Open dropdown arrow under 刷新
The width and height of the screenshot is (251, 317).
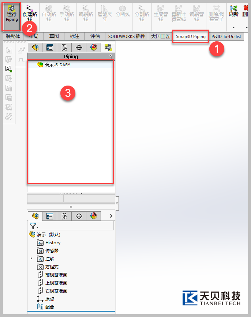(x=233, y=27)
